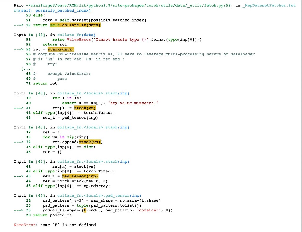Select the arrow marker beside line 52
The width and height of the screenshot is (302, 232).
(x=18, y=25)
